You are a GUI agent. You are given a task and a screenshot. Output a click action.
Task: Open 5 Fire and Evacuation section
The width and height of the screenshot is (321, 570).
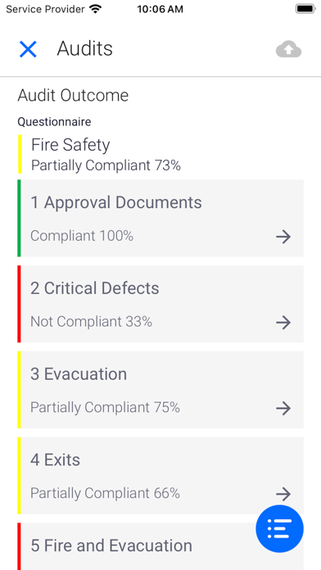click(160, 546)
